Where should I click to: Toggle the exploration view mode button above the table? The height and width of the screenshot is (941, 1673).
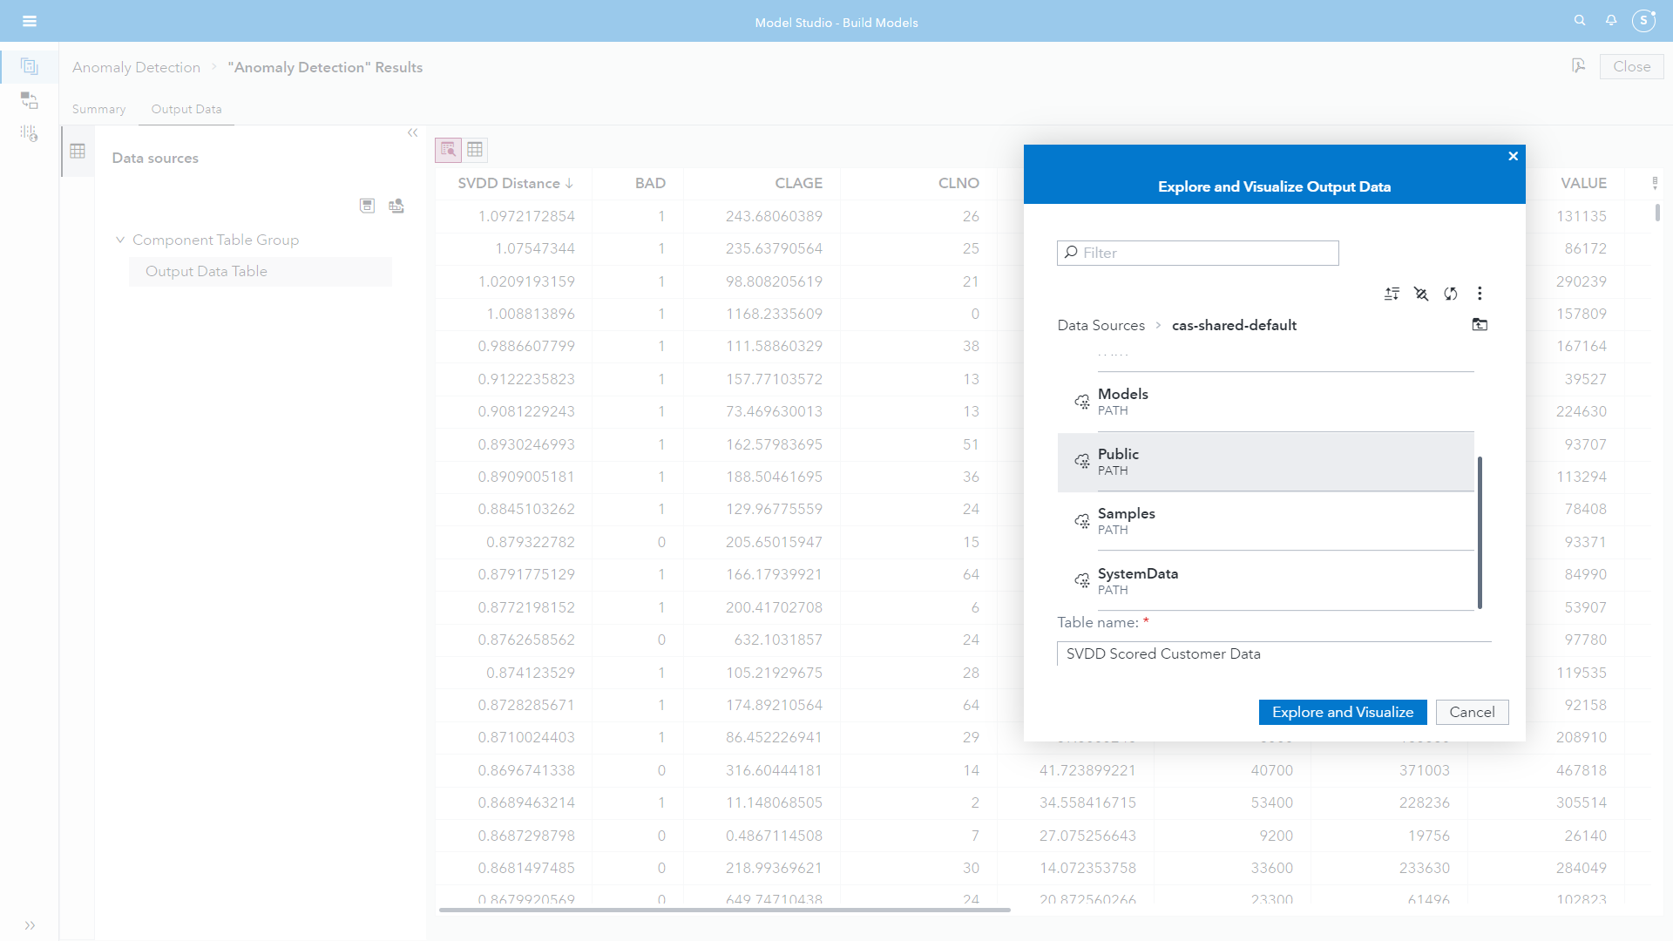click(448, 150)
